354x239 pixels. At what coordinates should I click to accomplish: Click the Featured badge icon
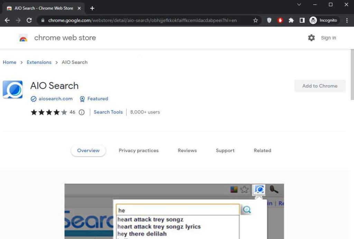click(82, 99)
